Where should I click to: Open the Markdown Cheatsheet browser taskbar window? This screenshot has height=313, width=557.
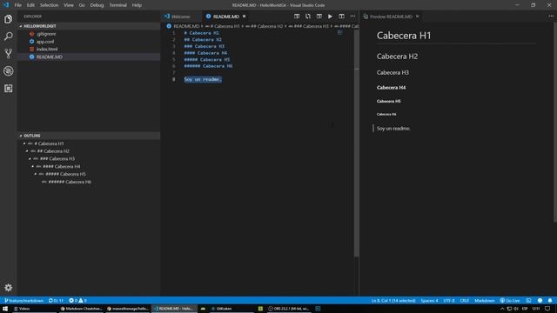click(x=81, y=309)
